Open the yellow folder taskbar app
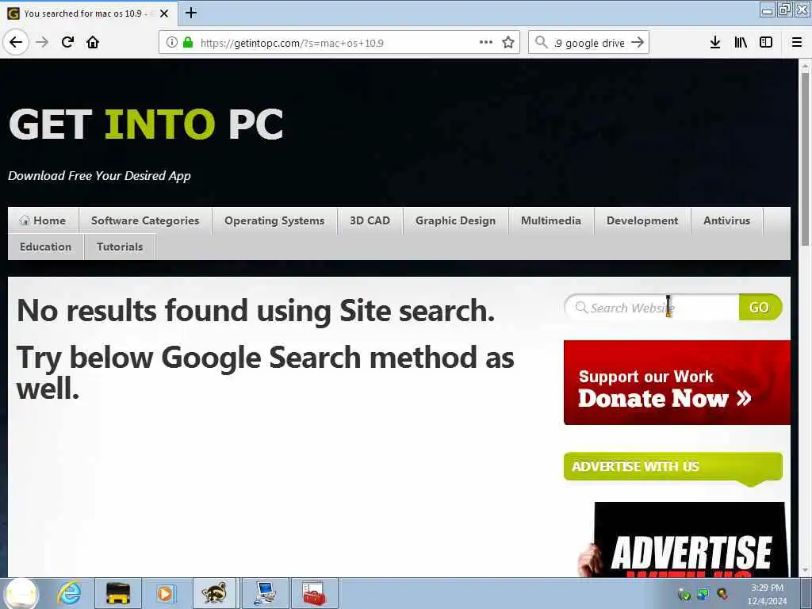812x609 pixels. [118, 593]
